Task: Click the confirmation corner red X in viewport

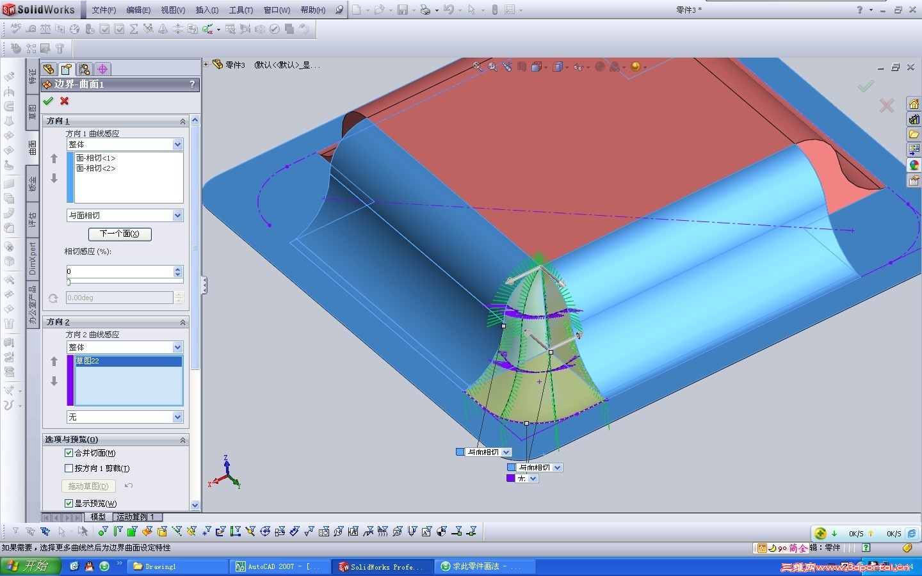Action: (887, 106)
